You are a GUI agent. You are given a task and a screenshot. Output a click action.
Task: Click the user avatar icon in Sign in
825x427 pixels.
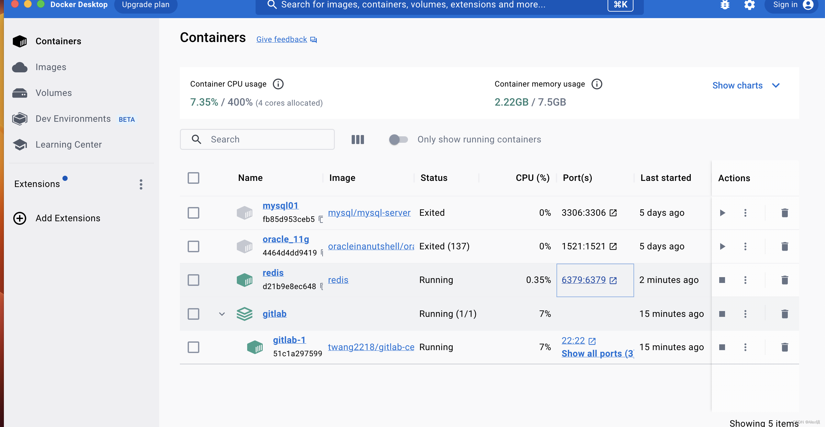tap(808, 5)
